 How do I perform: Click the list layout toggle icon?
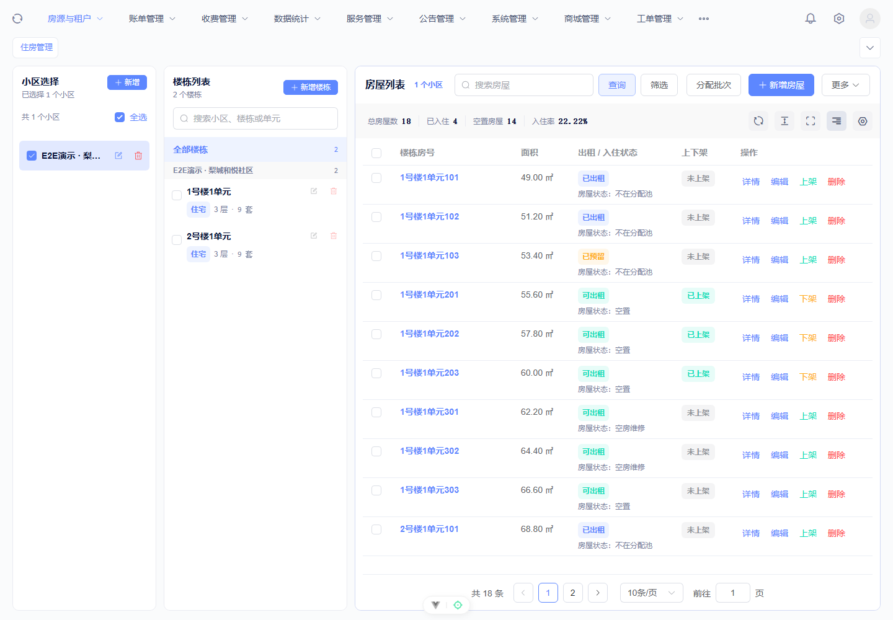[x=837, y=121]
